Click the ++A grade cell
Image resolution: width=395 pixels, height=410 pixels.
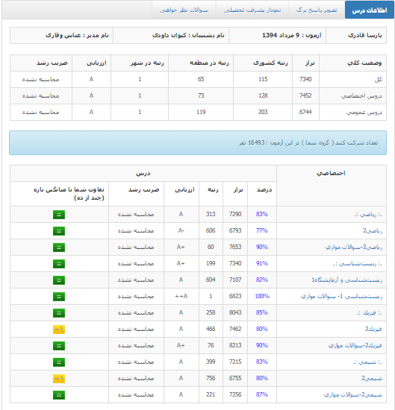click(x=181, y=296)
